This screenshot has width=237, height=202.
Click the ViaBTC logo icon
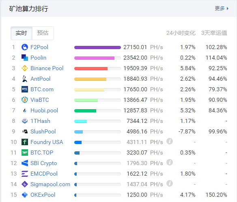[25, 100]
